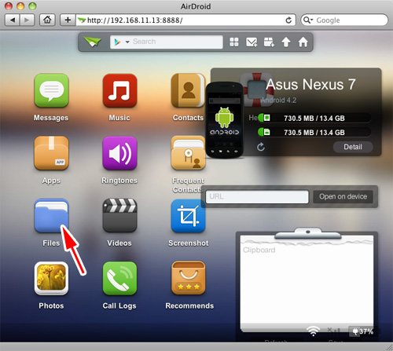Click the battery 37% indicator
This screenshot has width=393, height=351.
[x=363, y=331]
